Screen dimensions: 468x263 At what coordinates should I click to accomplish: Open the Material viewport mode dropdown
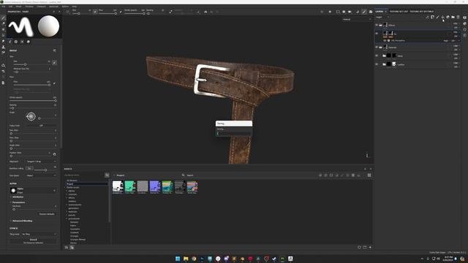[x=357, y=20]
